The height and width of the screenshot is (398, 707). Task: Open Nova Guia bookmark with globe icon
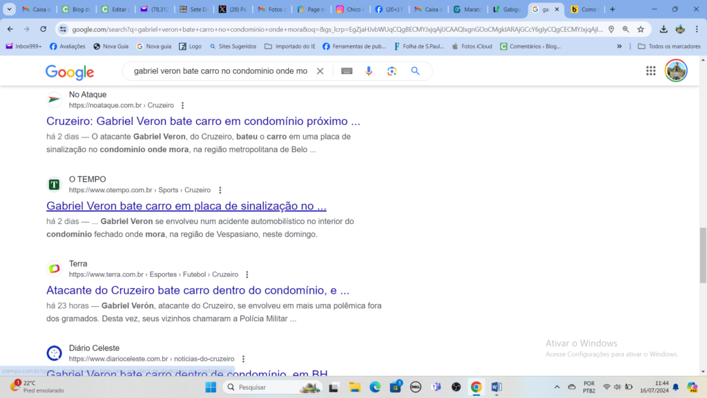pos(111,46)
